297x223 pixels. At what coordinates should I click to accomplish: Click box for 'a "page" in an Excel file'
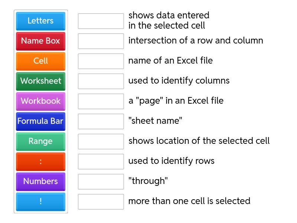coord(101,101)
